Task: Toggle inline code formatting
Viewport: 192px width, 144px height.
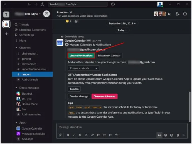Action: click(x=86, y=135)
